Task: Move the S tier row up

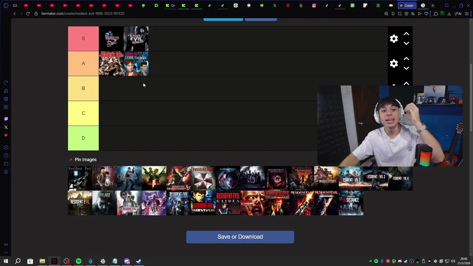Action: point(406,34)
